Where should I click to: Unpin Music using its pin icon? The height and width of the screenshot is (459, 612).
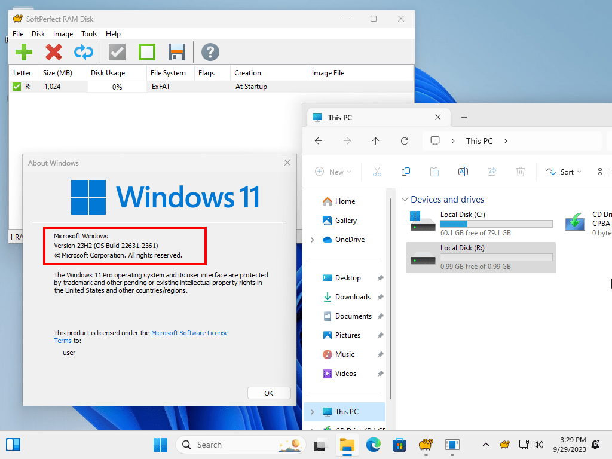[x=380, y=354]
